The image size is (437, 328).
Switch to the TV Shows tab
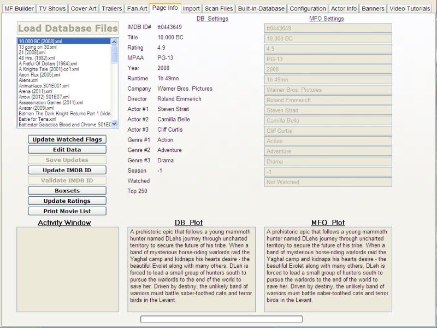click(52, 8)
